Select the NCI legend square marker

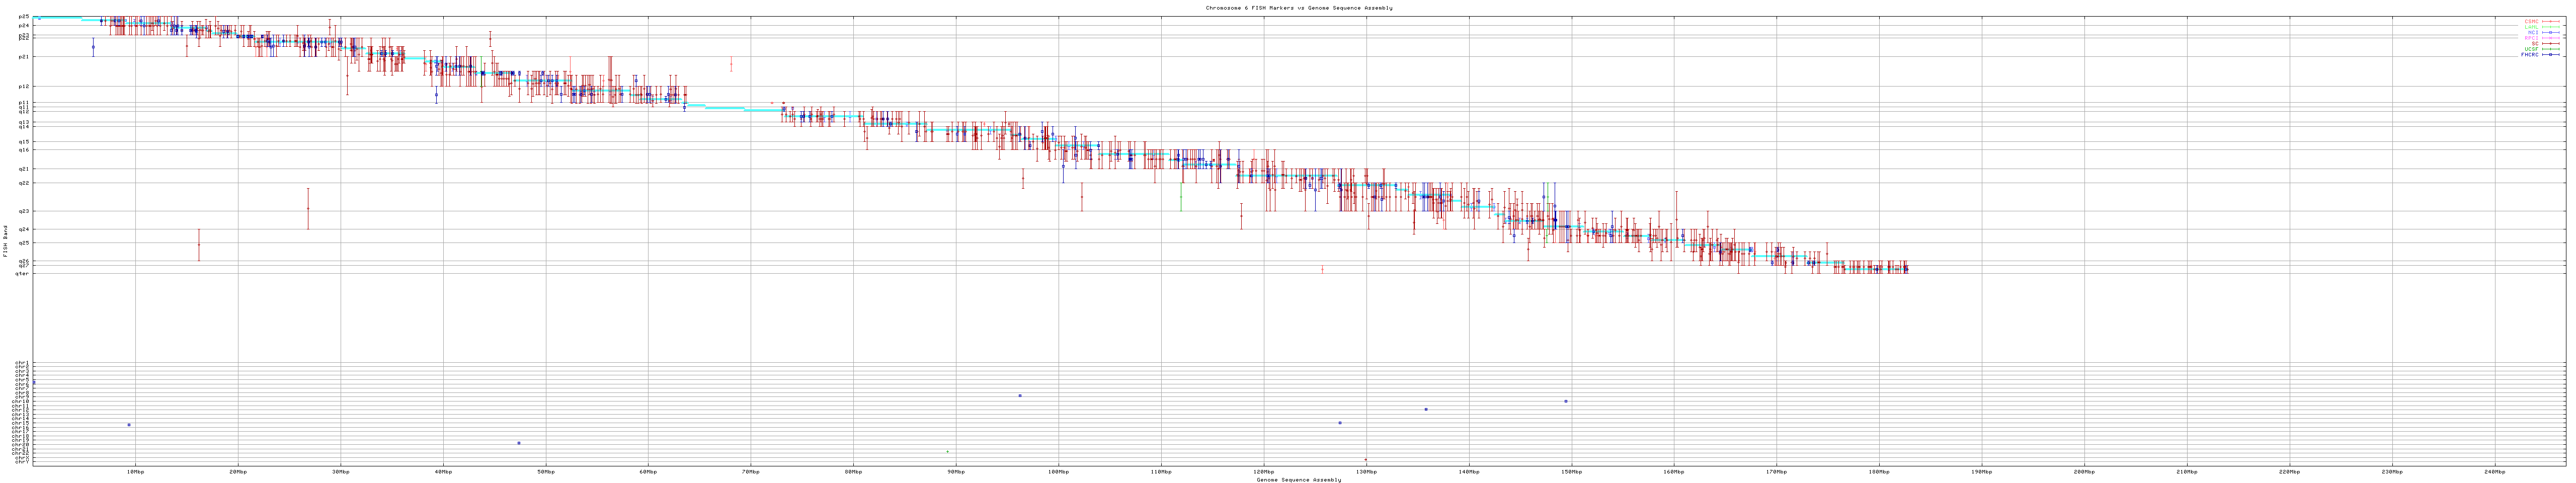[2550, 32]
